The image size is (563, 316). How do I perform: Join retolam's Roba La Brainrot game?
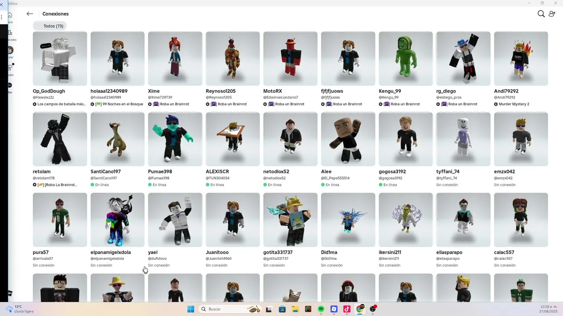pyautogui.click(x=55, y=185)
